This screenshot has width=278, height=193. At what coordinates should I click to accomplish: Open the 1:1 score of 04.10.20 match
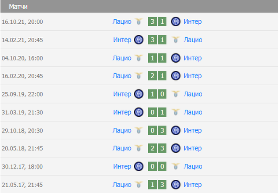[157, 58]
